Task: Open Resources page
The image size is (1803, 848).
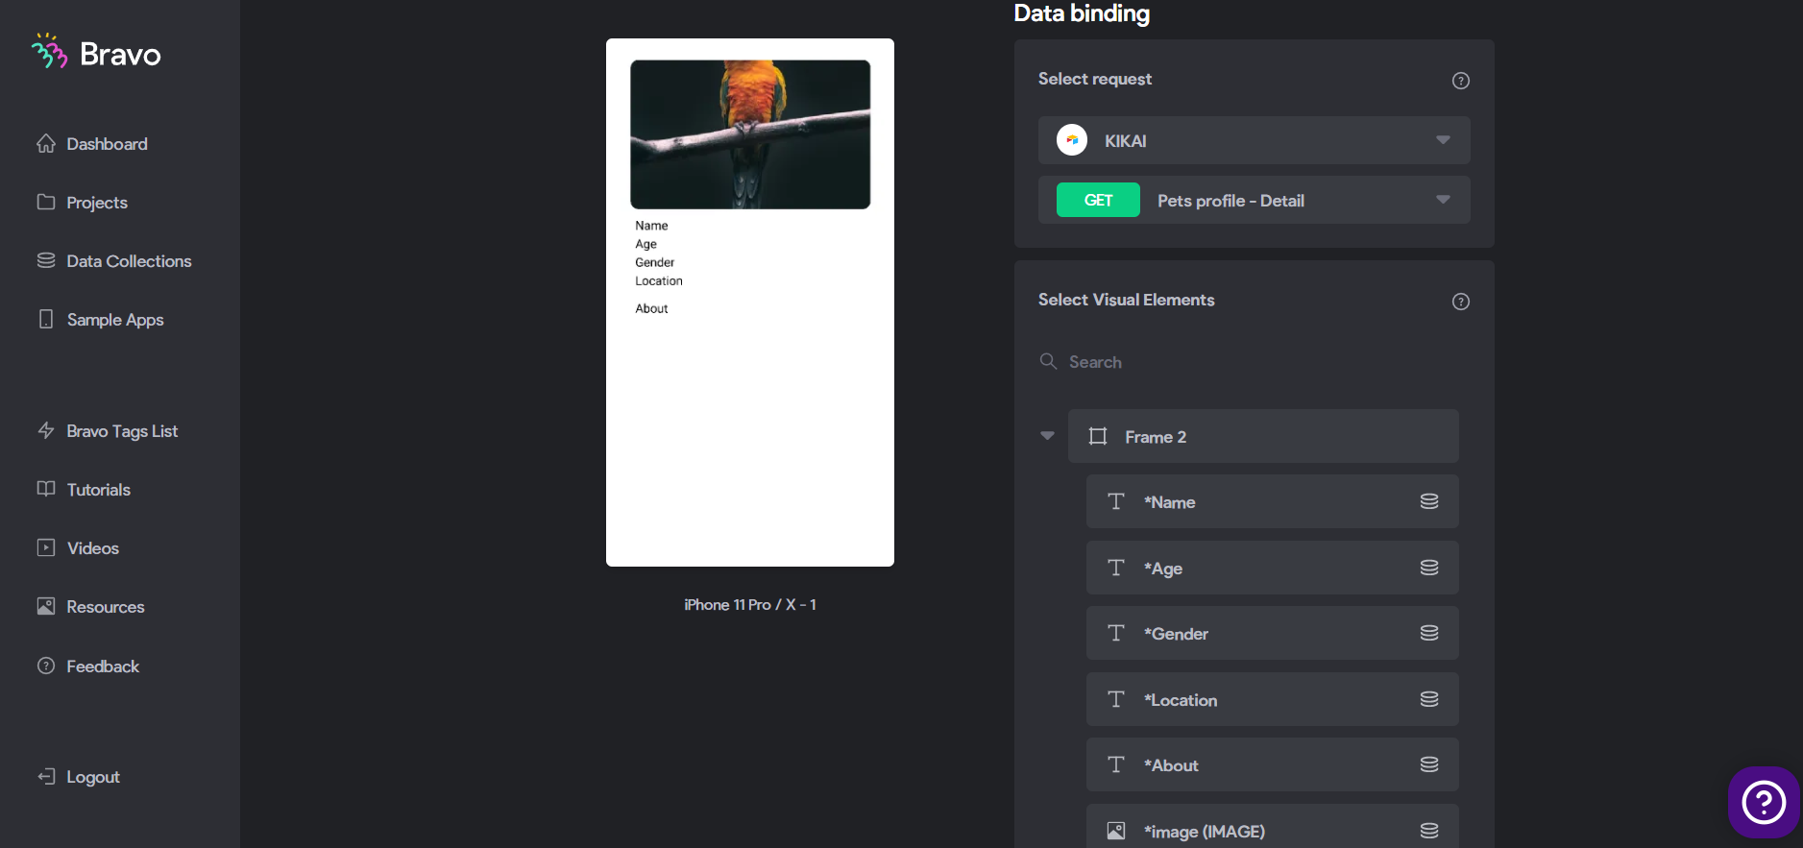Action: (x=91, y=607)
